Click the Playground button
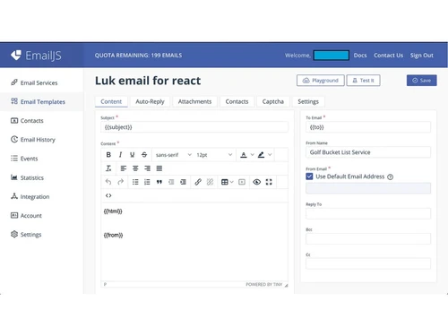The width and height of the screenshot is (448, 336). [321, 81]
